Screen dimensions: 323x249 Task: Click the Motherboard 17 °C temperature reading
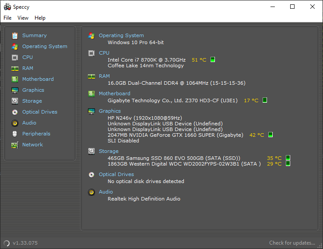tap(251, 100)
